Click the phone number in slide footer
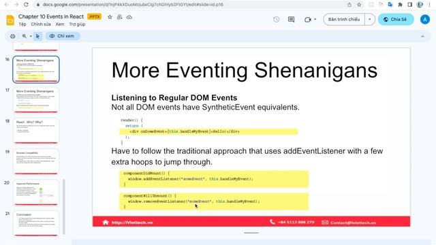This screenshot has height=245, width=436. click(296, 223)
